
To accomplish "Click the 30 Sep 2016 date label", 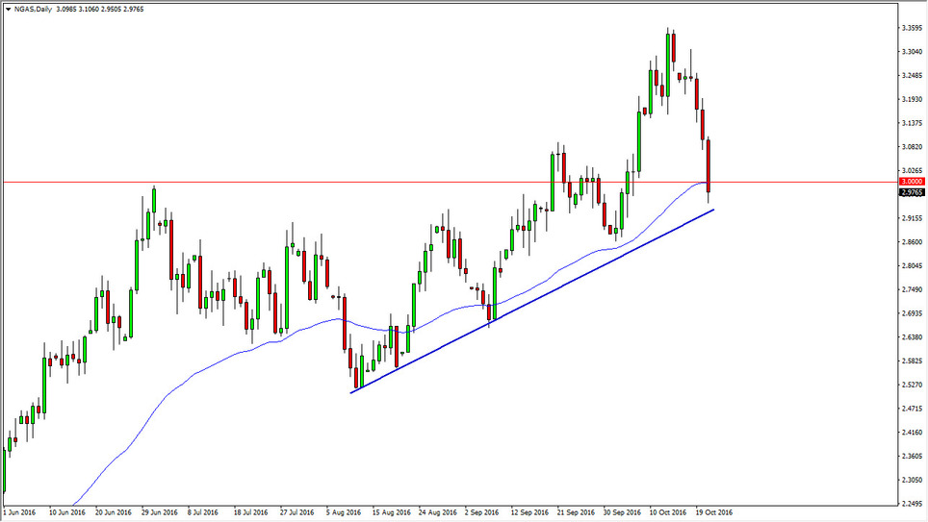I will tap(622, 512).
